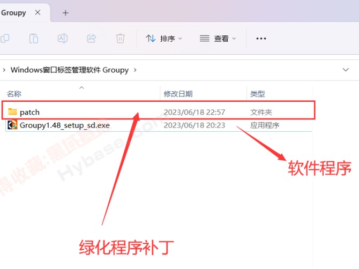Open the three-dot more options menu
The image size is (359, 269).
coord(261,39)
